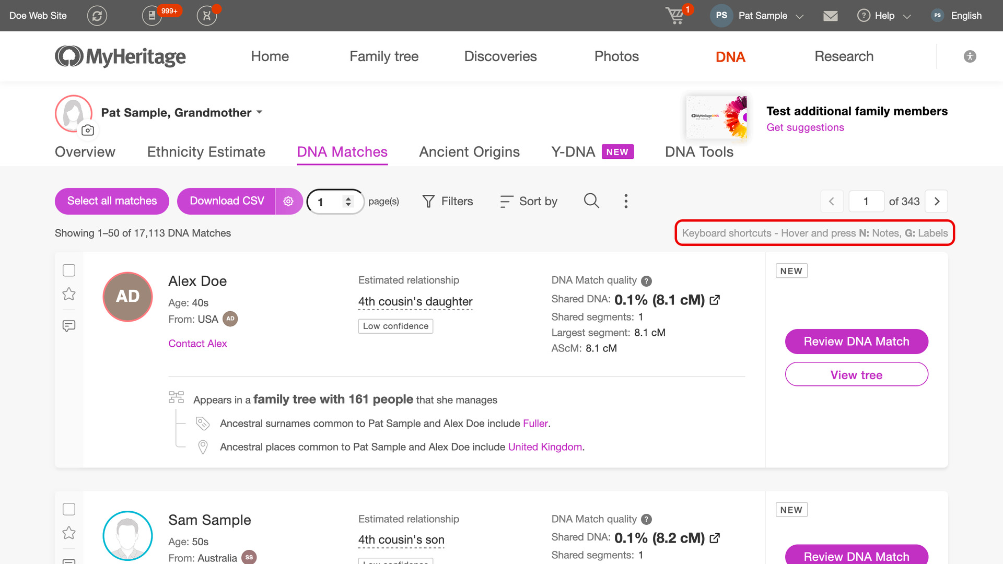This screenshot has width=1003, height=564.
Task: Switch to Ethnicity Estimate tab
Action: tap(206, 152)
